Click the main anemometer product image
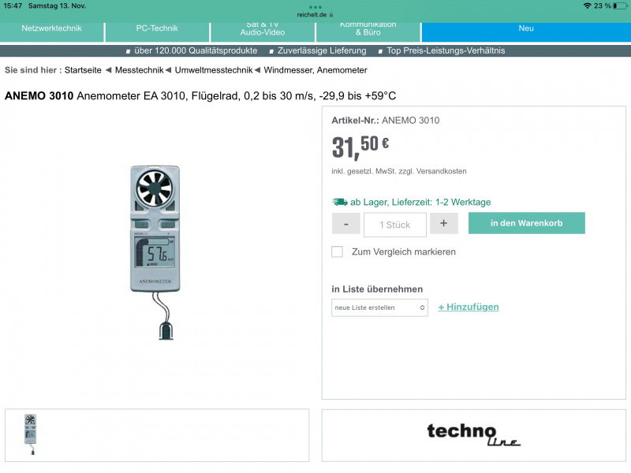 pos(155,252)
